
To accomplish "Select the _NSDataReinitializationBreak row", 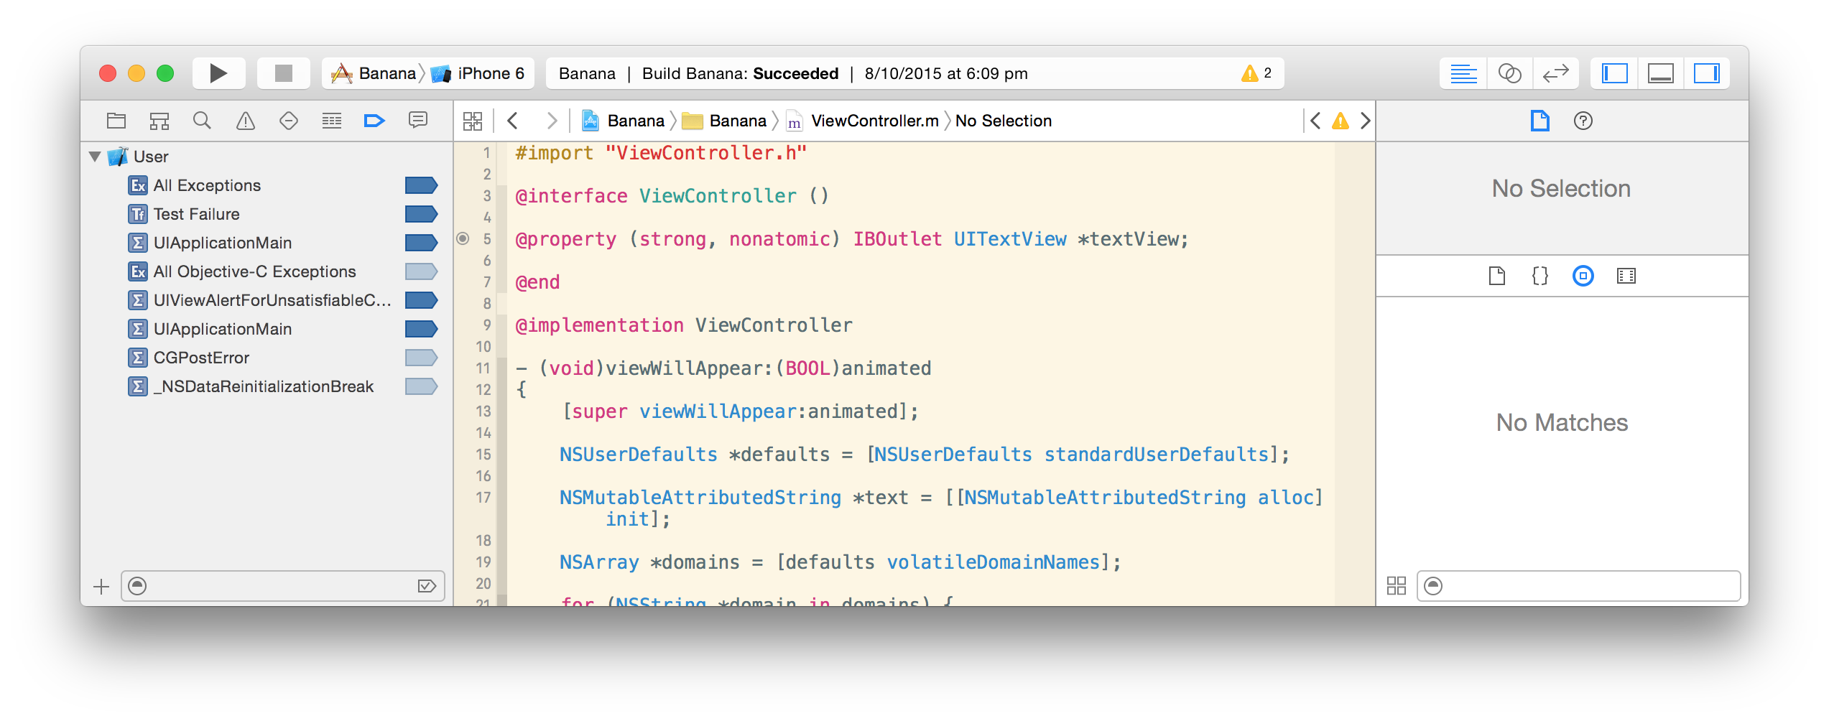I will [x=266, y=386].
